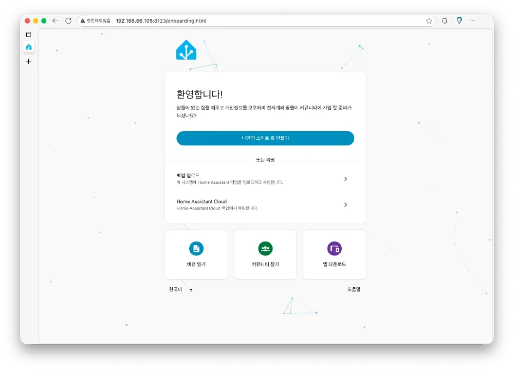
Task: Click the browser back arrow
Action: (x=56, y=21)
